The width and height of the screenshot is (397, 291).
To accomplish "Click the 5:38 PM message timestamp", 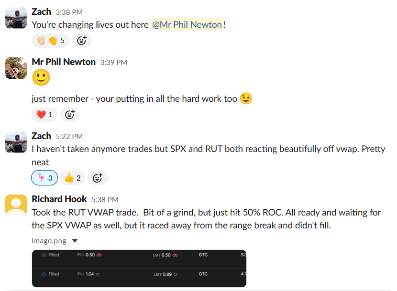I will coord(105,200).
